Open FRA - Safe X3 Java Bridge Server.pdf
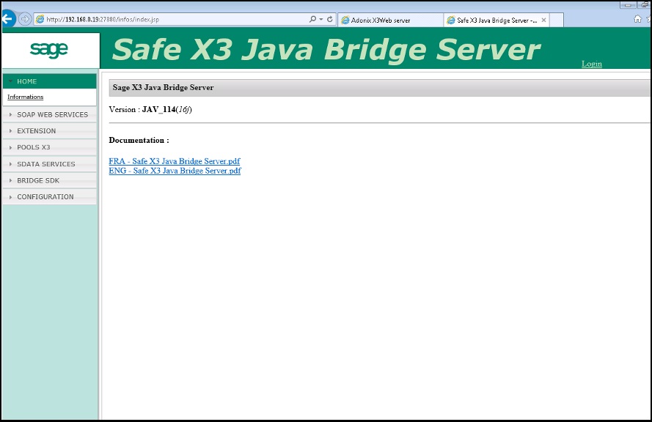 174,161
